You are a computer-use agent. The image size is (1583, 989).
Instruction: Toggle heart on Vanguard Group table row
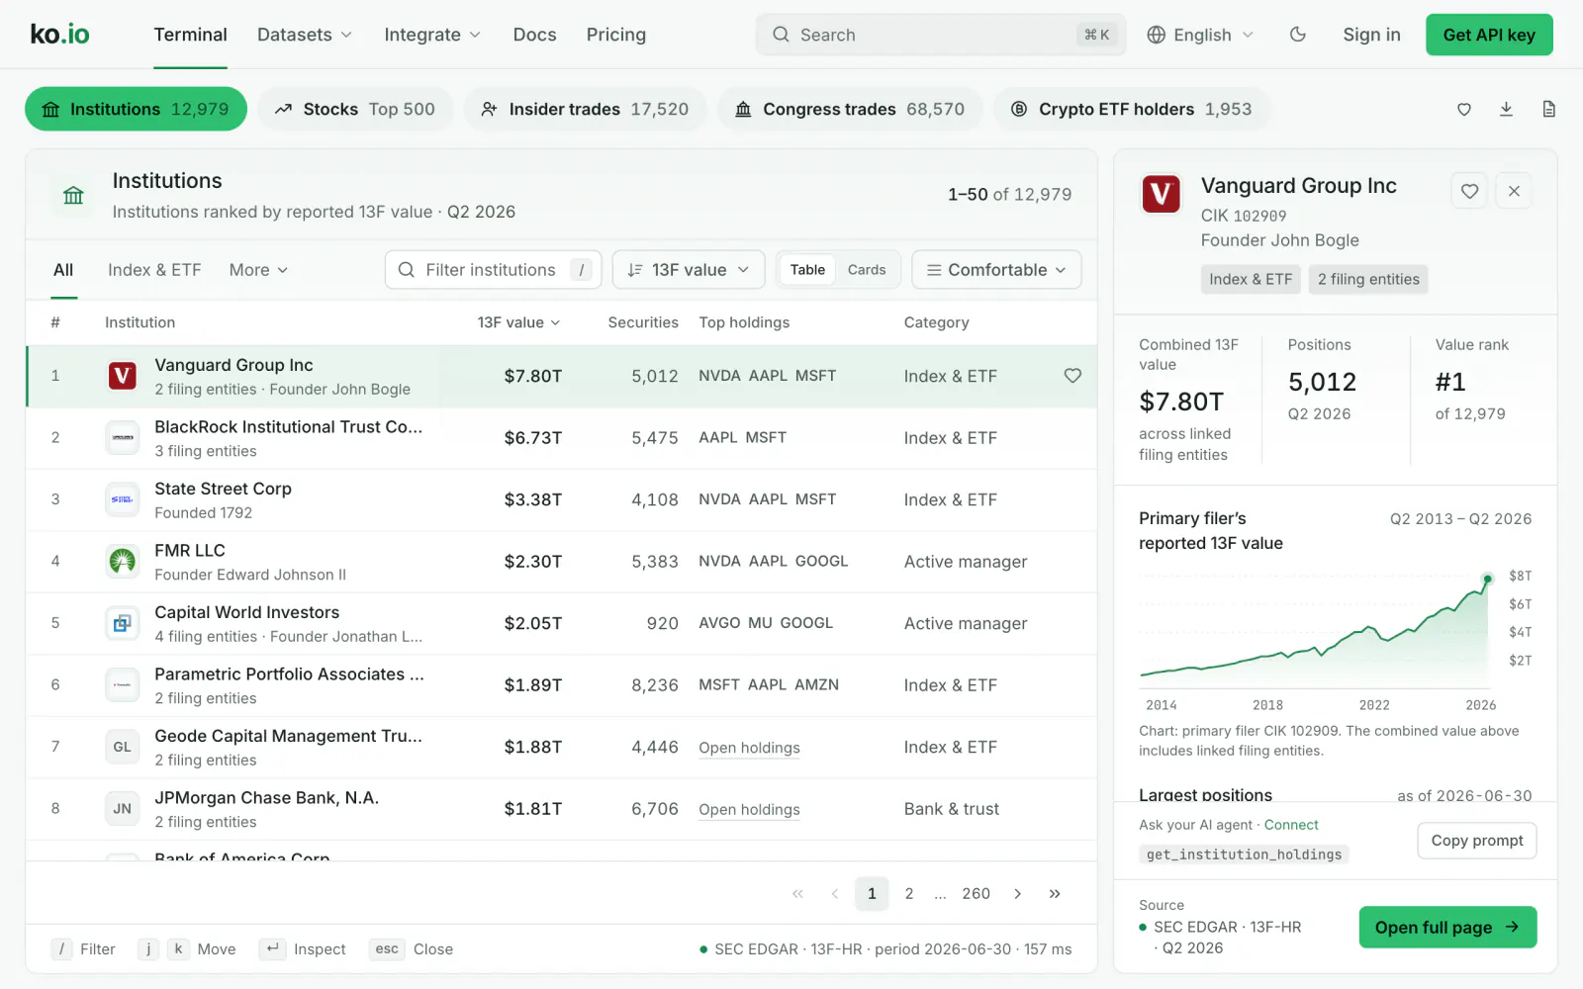point(1072,376)
